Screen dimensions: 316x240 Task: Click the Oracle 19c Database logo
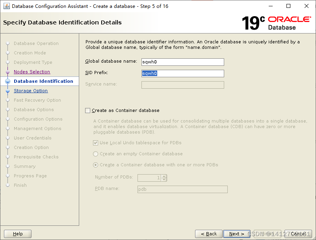pos(276,23)
